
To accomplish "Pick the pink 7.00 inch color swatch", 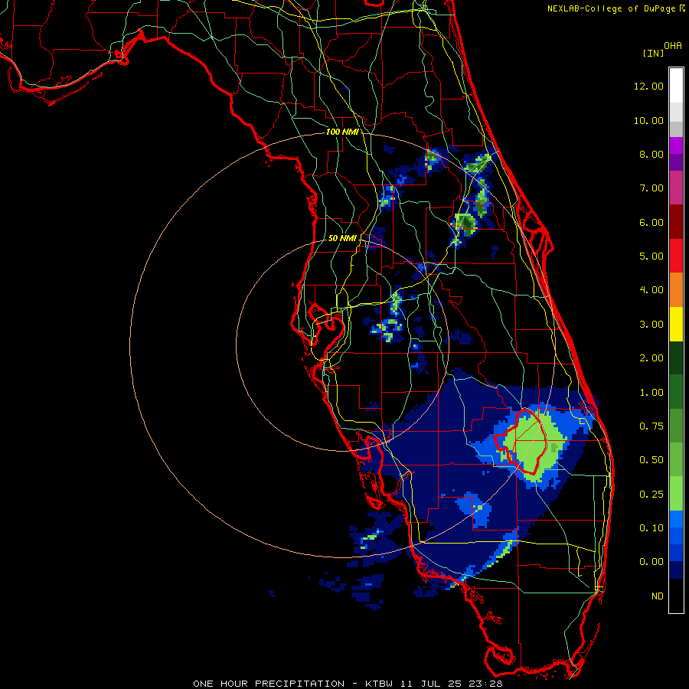I will 676,188.
